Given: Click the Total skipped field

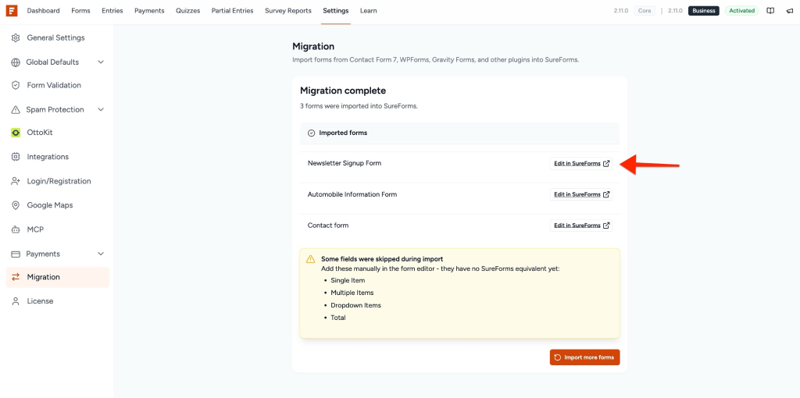Looking at the screenshot, I should coord(338,318).
